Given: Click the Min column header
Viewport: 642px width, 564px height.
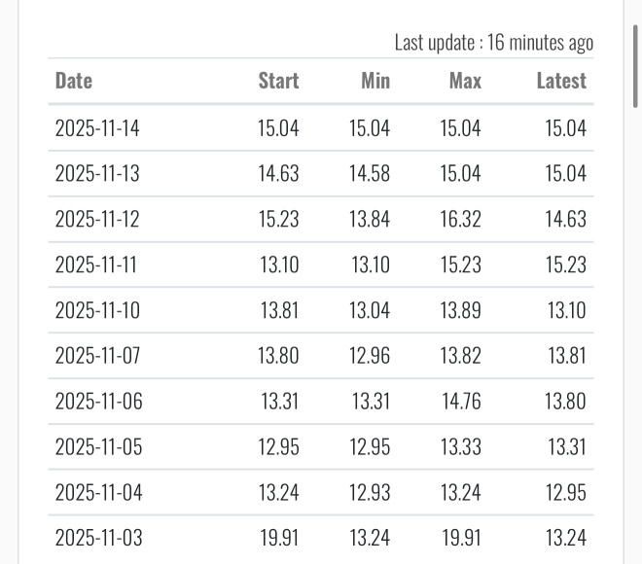Looking at the screenshot, I should [x=375, y=81].
